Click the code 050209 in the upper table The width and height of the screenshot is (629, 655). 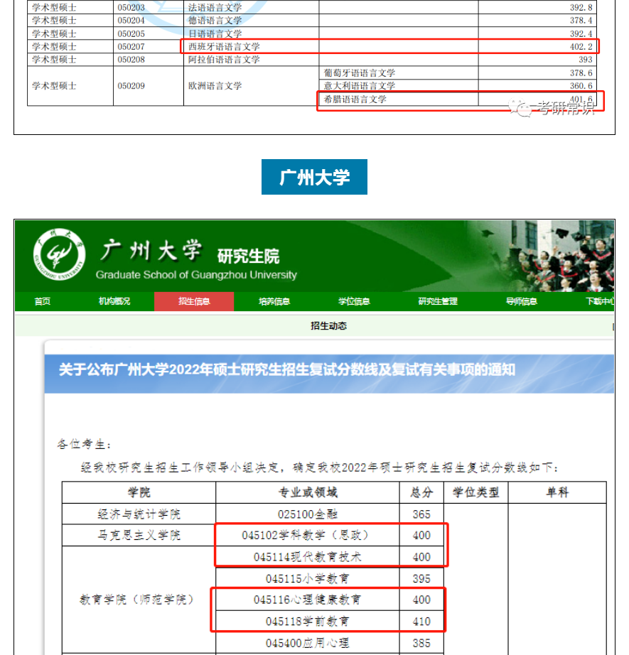[x=131, y=86]
